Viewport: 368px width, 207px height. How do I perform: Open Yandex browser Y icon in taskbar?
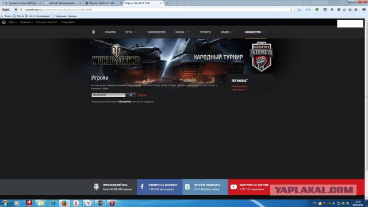[88, 203]
